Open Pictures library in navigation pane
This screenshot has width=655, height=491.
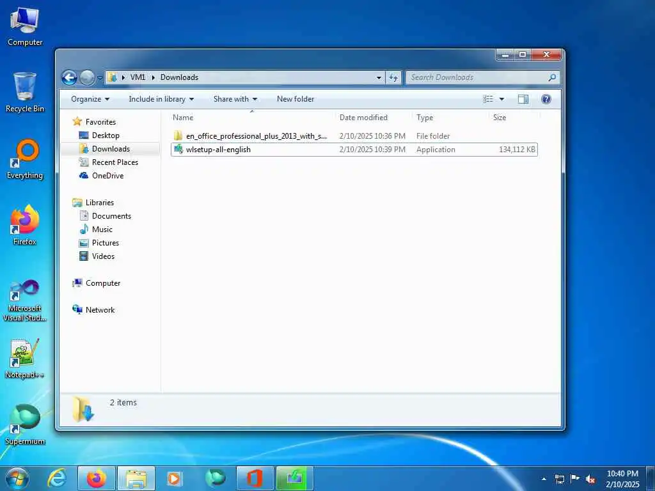[106, 242]
